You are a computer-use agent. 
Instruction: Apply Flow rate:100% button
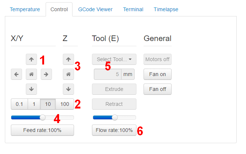(114, 130)
